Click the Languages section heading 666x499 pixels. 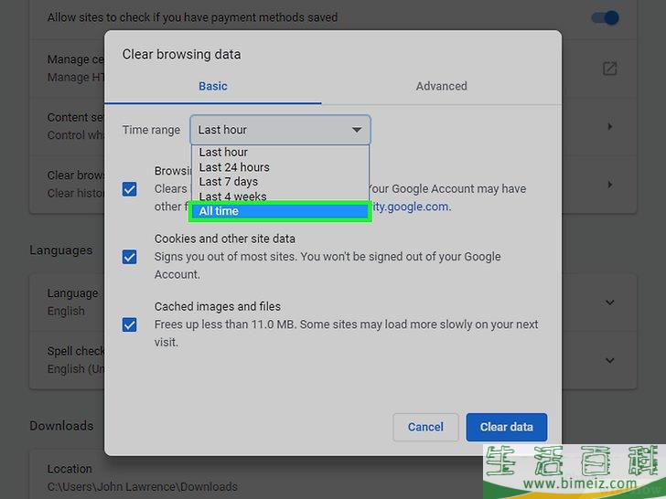click(x=61, y=250)
